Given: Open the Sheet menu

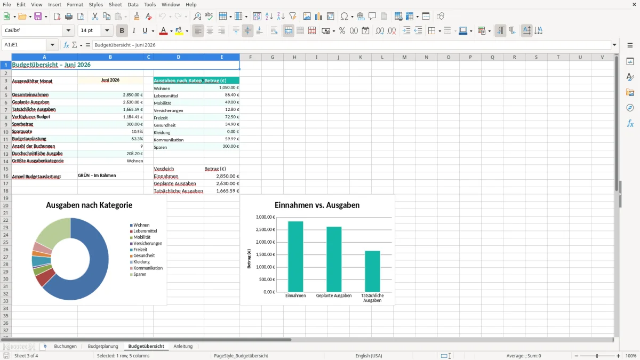Looking at the screenshot, I should tap(115, 4).
